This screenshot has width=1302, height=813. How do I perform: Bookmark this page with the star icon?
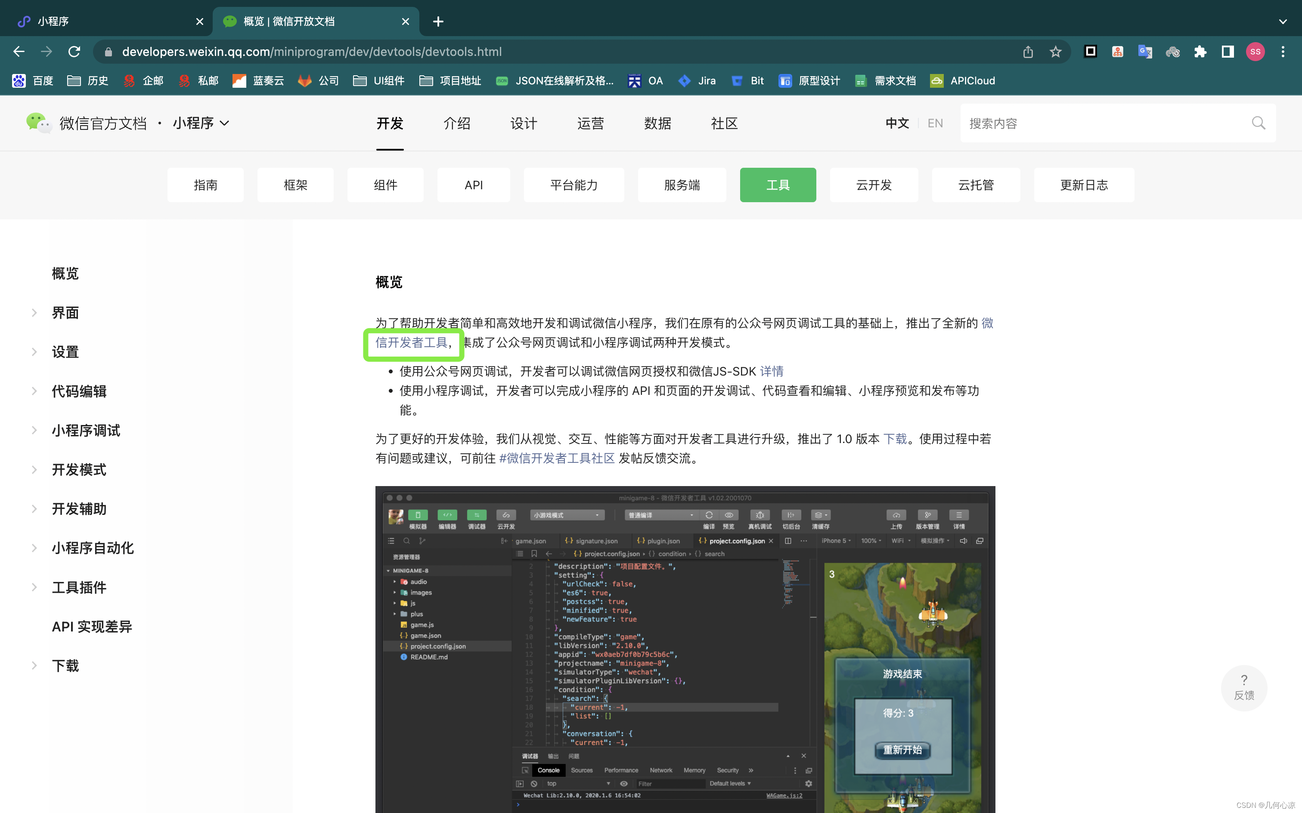click(1055, 52)
